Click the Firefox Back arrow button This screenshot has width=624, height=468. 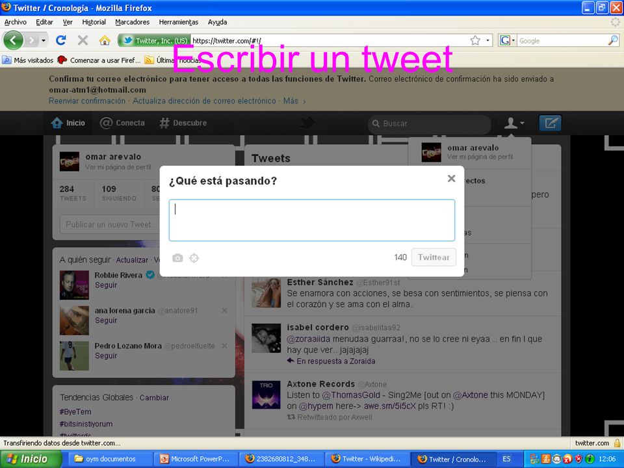[x=13, y=40]
